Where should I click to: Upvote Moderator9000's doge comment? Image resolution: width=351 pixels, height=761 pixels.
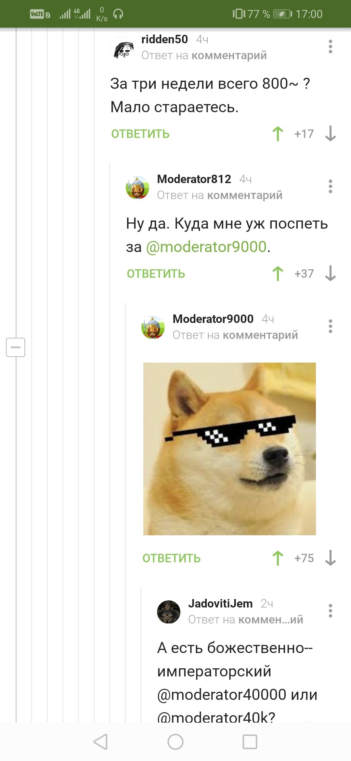tap(278, 558)
